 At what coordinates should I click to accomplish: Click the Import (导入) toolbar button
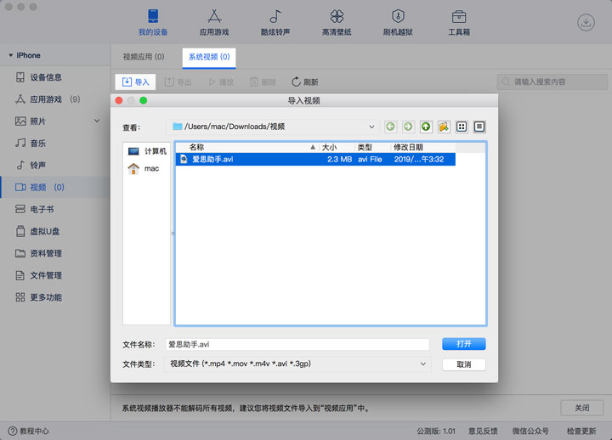(x=135, y=82)
